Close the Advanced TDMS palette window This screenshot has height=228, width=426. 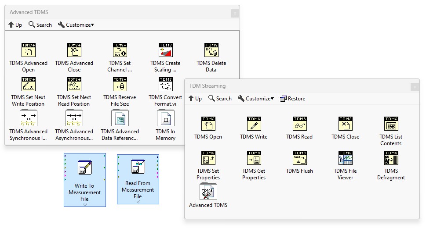(235, 13)
